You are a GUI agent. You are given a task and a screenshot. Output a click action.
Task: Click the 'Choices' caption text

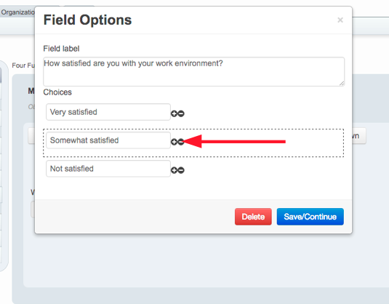click(57, 92)
